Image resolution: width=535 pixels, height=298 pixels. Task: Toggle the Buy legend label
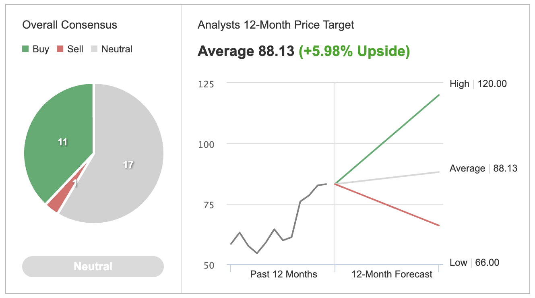pyautogui.click(x=41, y=49)
